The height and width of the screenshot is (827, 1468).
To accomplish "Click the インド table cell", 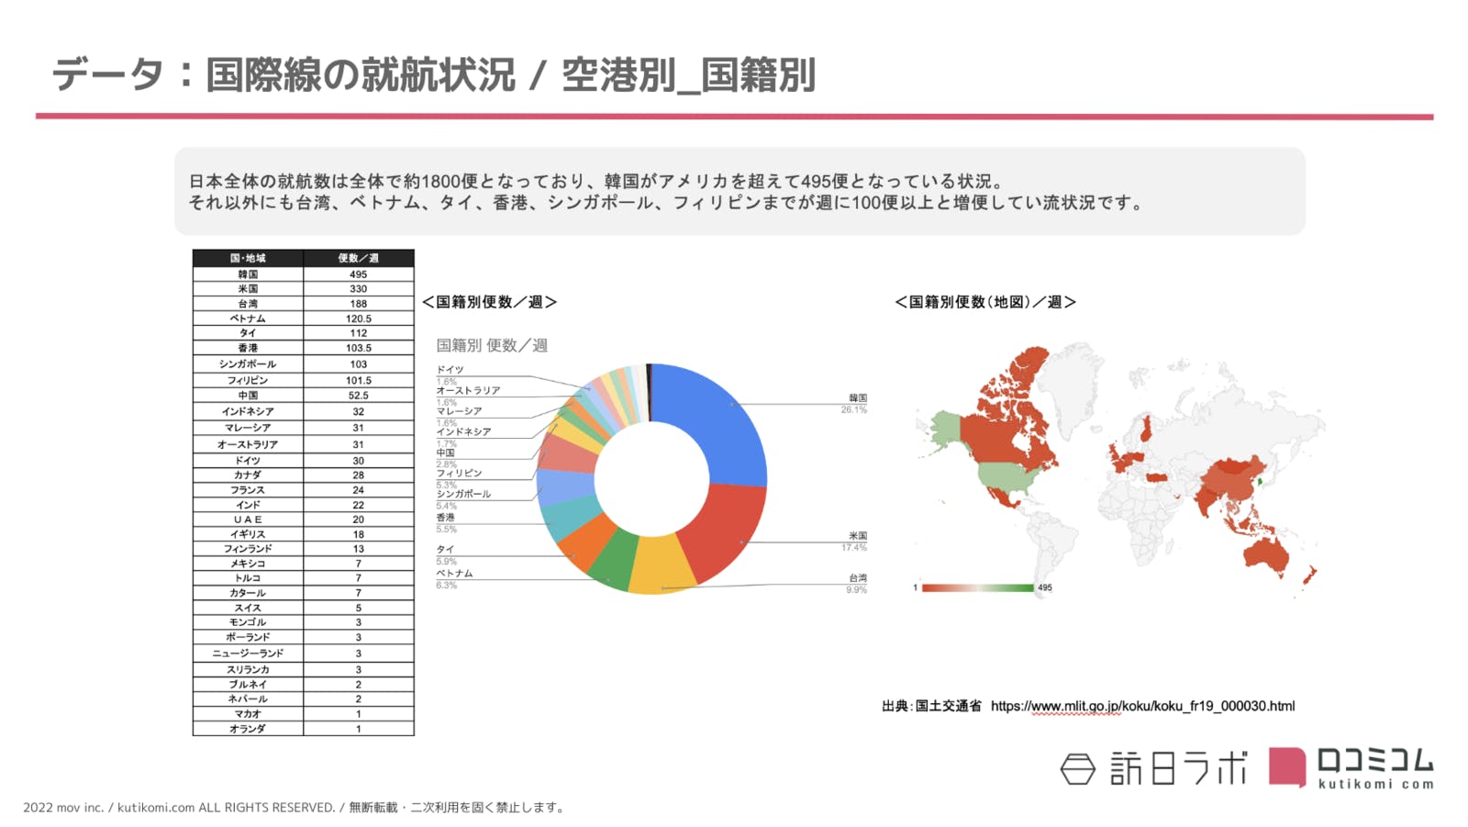I will point(248,505).
